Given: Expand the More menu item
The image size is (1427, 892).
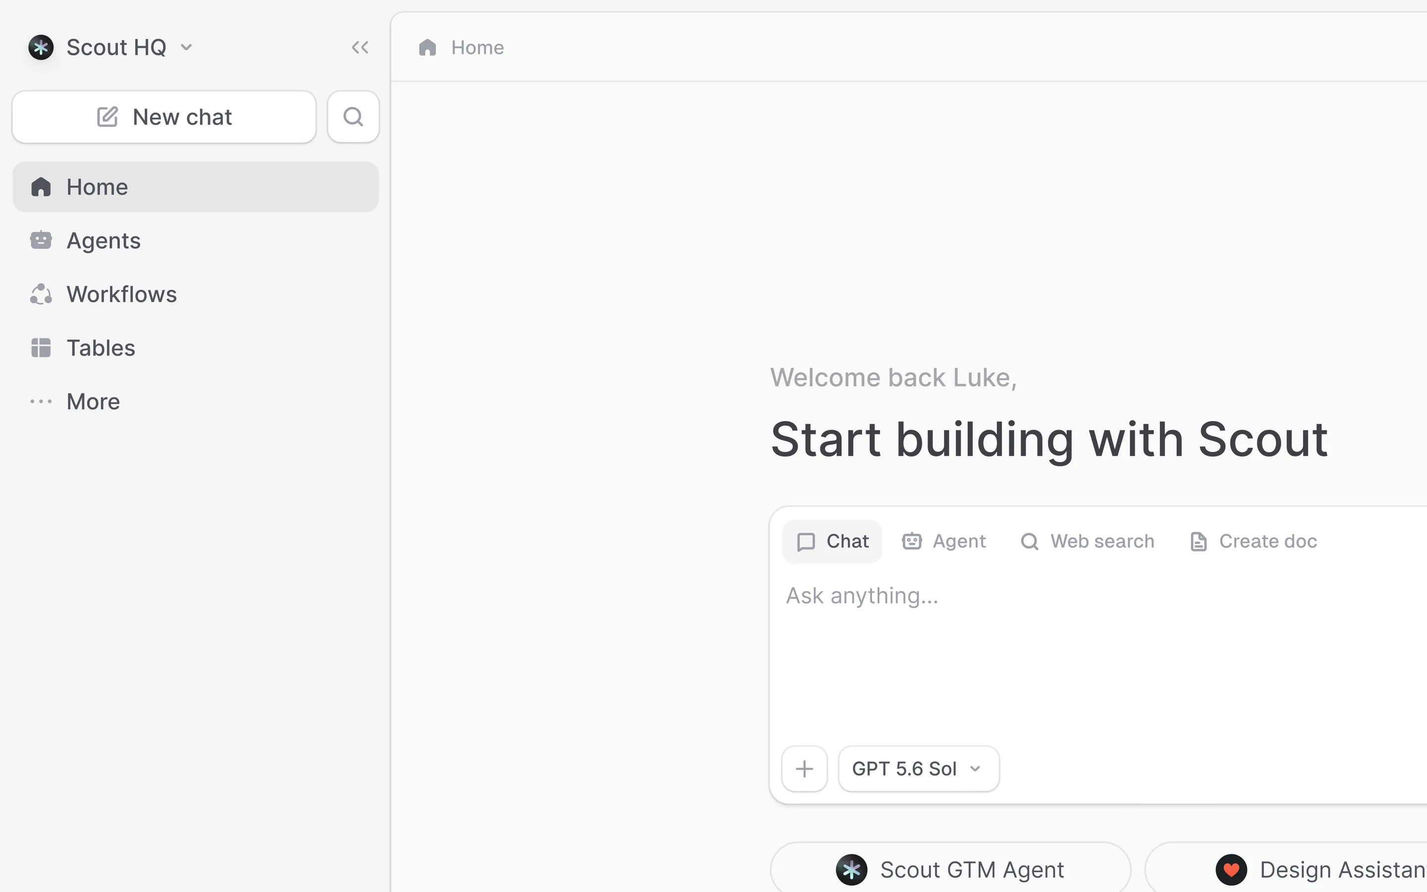Looking at the screenshot, I should click(195, 402).
